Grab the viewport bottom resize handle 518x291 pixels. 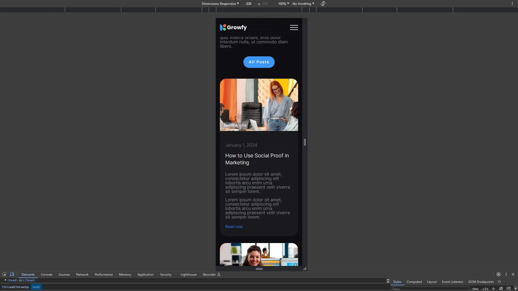259,269
